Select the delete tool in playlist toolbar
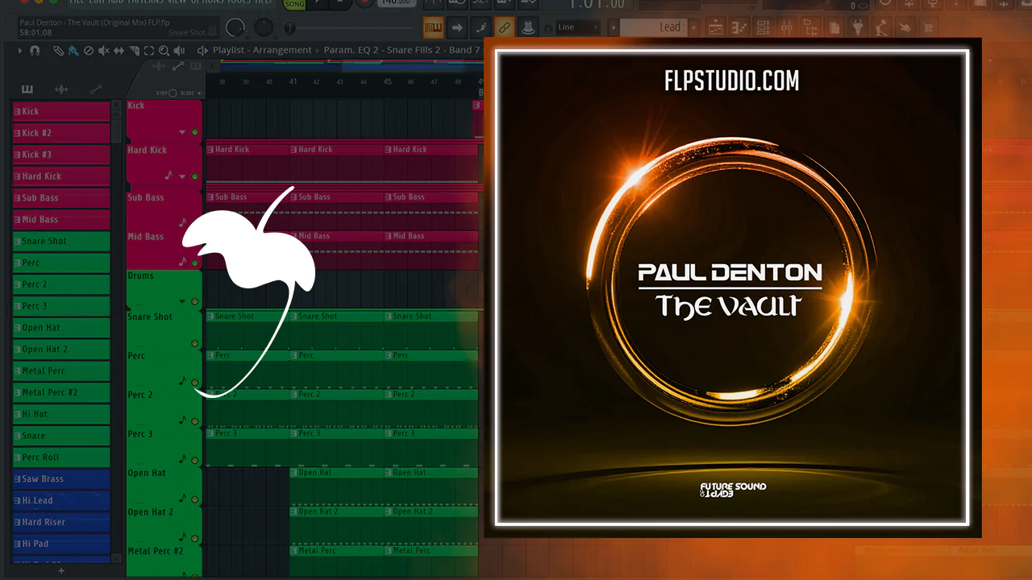The image size is (1032, 580). [x=88, y=50]
